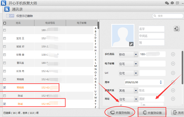Click the 关闭 button
184x117 pixels.
click(178, 113)
